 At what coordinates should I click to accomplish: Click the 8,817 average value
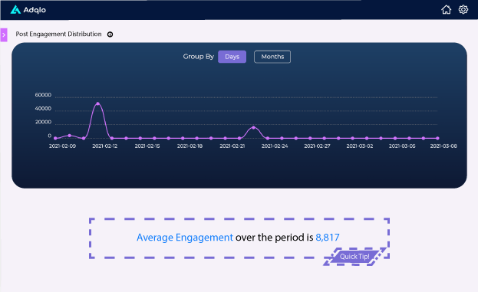[x=328, y=237]
